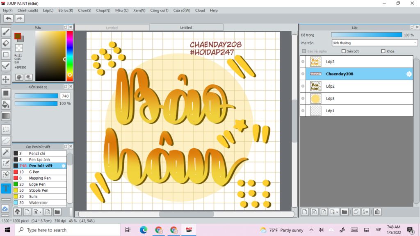Open Chaenday208 layer settings gear

click(x=409, y=74)
